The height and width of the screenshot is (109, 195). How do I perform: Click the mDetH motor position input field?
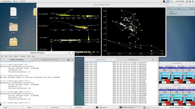165,74
